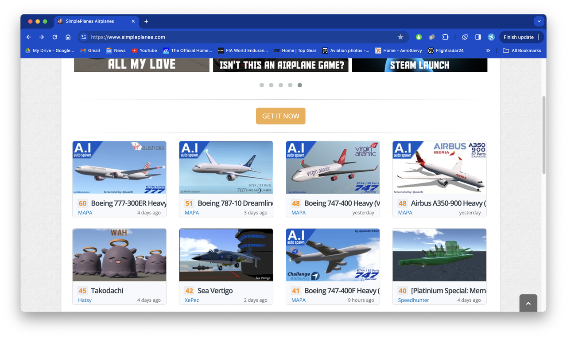This screenshot has width=567, height=339.
Task: Select the fourth carousel dot
Action: pyautogui.click(x=290, y=85)
